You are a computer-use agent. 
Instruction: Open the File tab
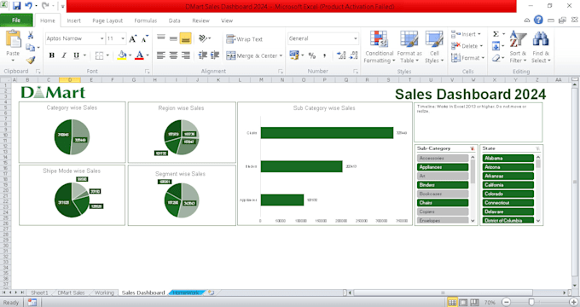tap(16, 20)
